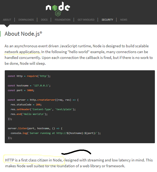Click text "makes Node well suited for the foundation"
The image size is (157, 172).
tap(40, 166)
